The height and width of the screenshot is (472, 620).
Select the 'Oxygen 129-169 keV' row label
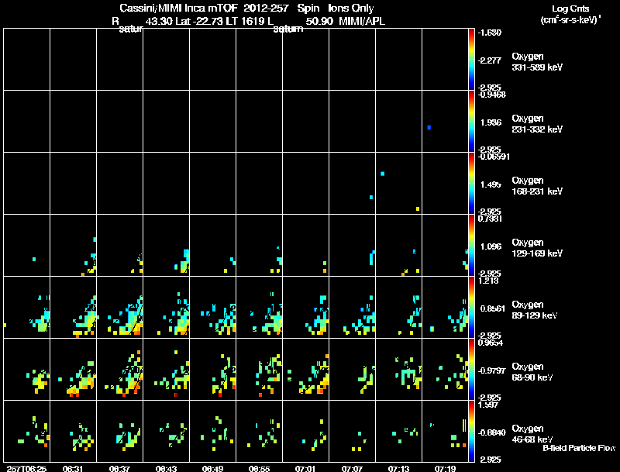537,248
